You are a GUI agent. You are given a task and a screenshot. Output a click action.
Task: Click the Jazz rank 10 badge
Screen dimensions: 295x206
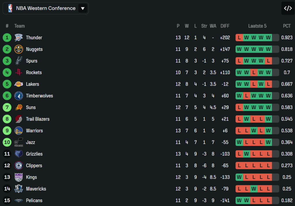7,142
